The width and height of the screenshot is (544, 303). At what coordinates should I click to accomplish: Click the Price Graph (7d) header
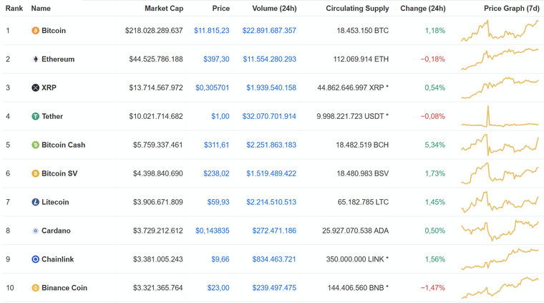pos(512,9)
